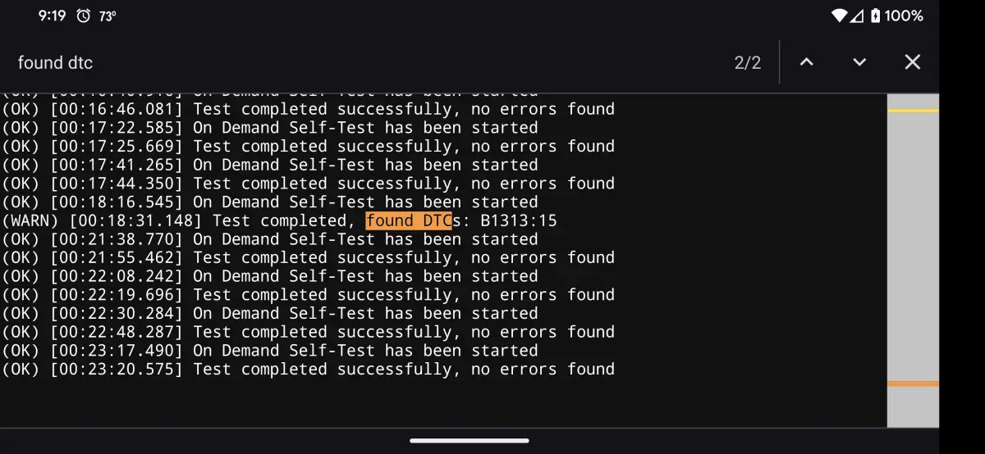Tap the 73° weather indicator
Image resolution: width=985 pixels, height=454 pixels.
107,16
